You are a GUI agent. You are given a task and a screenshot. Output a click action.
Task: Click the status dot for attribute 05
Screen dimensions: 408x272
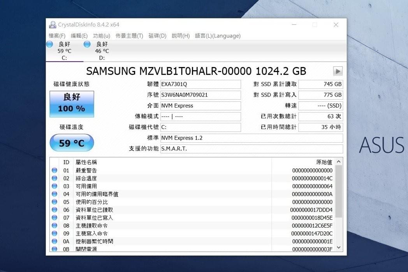(x=55, y=202)
